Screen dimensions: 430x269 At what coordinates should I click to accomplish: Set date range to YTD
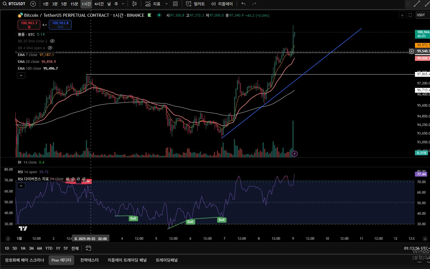click(x=49, y=248)
